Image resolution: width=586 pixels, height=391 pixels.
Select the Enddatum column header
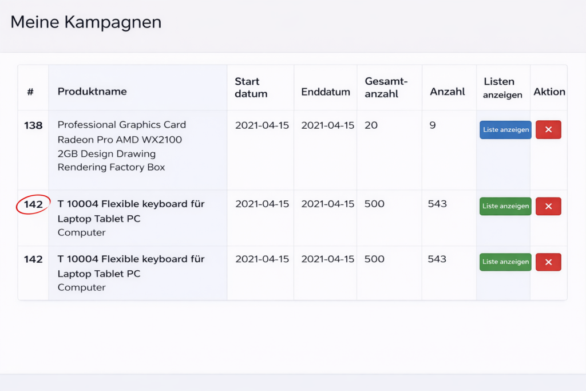point(326,92)
